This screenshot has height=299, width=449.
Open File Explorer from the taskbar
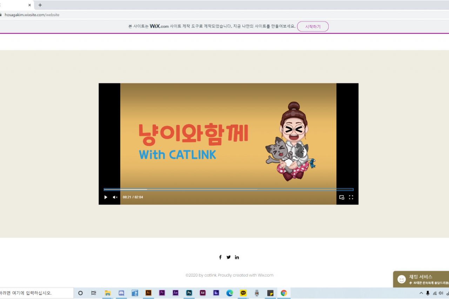[x=108, y=293]
